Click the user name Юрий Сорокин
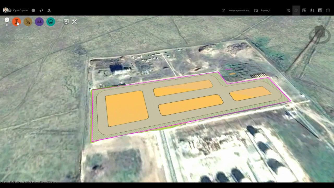The width and height of the screenshot is (334, 188). click(x=21, y=10)
